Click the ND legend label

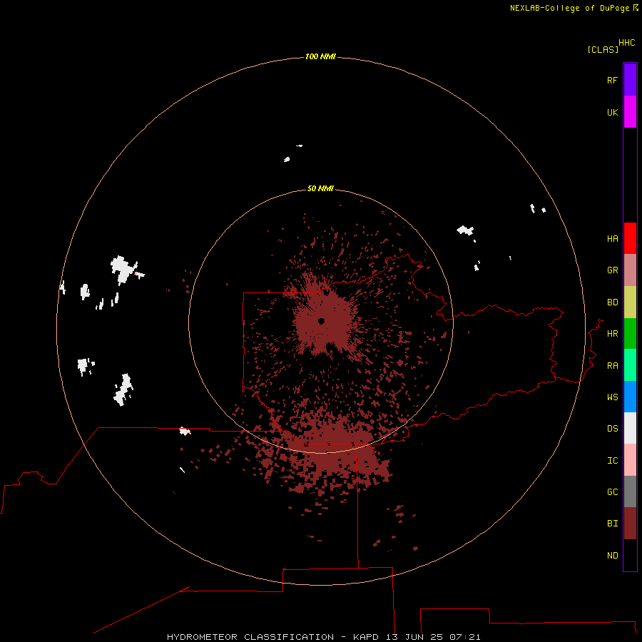point(612,556)
